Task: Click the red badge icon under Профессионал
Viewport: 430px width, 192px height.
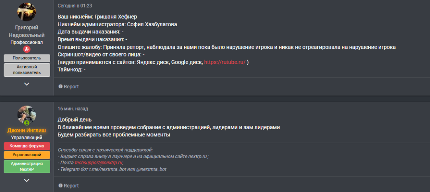Action: (x=27, y=50)
